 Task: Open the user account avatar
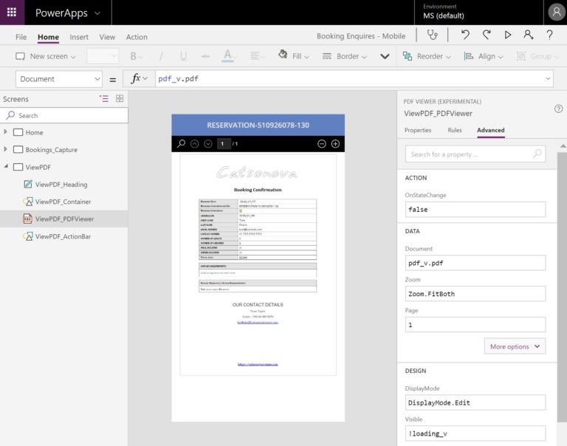click(x=556, y=13)
